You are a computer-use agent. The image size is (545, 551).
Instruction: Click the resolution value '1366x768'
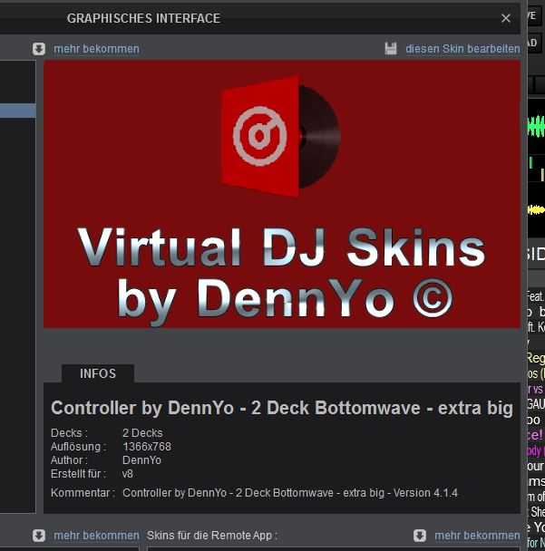(147, 447)
